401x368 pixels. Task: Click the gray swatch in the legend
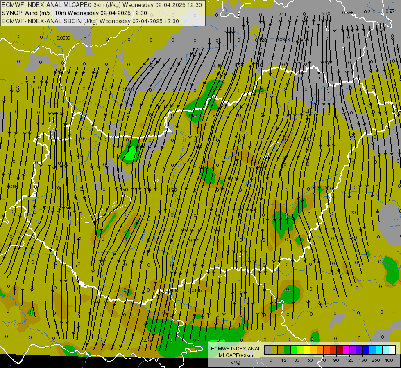(268, 350)
